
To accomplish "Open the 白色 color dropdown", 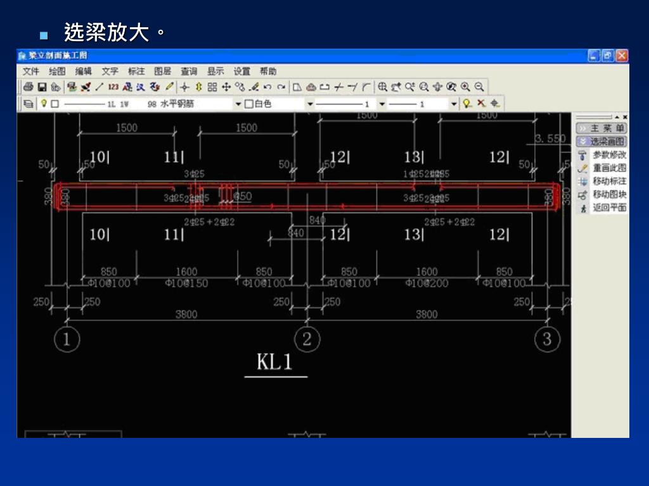I will coord(310,104).
